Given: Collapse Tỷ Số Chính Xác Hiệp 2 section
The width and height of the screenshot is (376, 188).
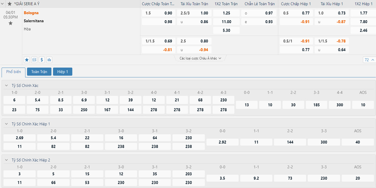Looking at the screenshot, I should click(7, 160).
